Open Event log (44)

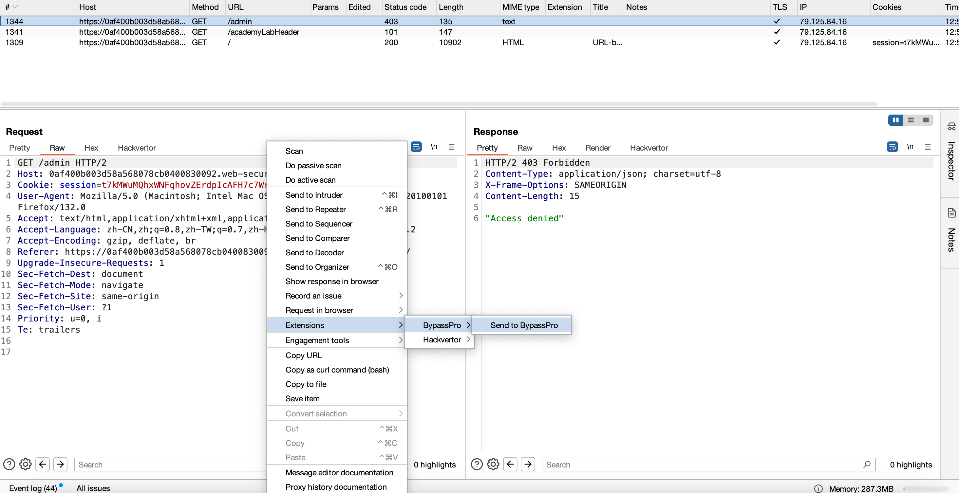click(33, 488)
